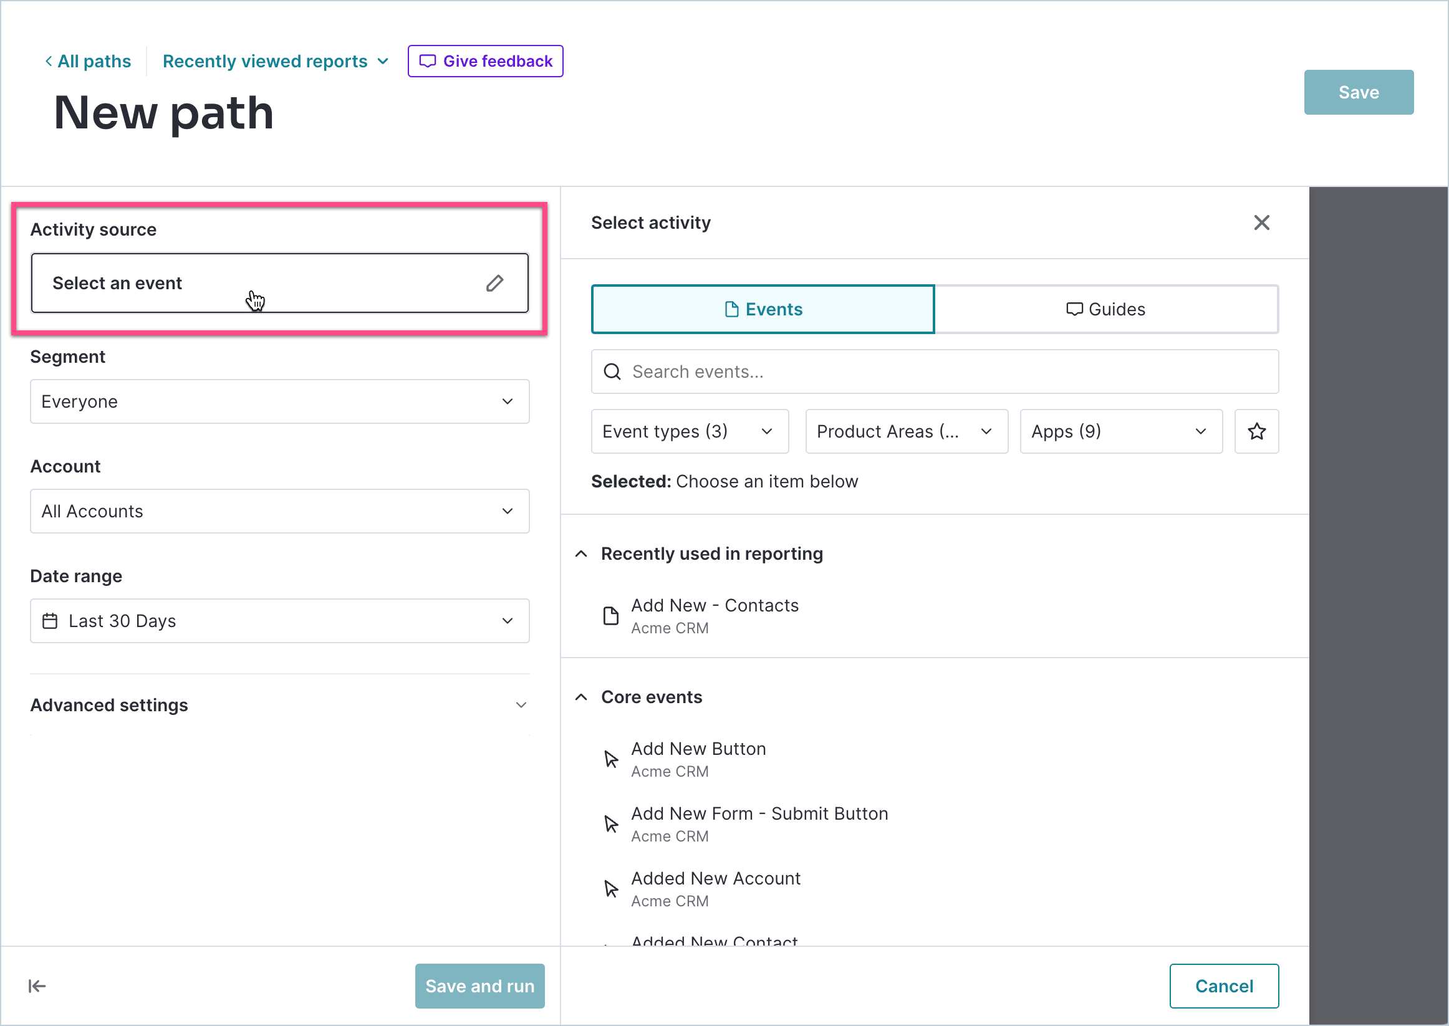Toggle the star favorites filter

pyautogui.click(x=1256, y=431)
